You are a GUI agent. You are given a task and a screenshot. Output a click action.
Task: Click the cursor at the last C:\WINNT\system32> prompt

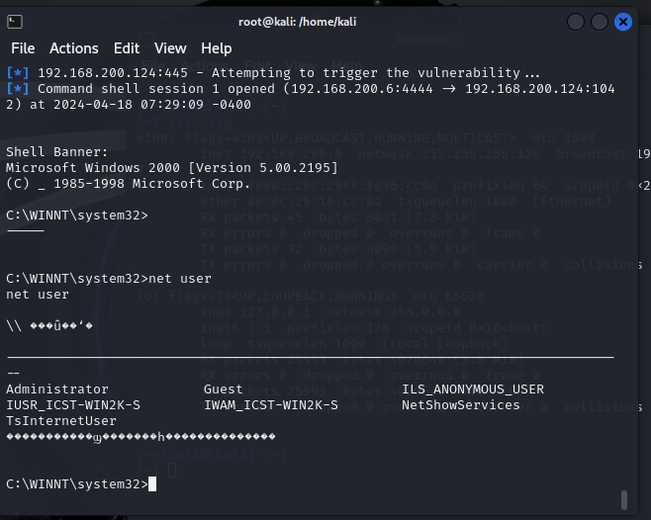click(152, 483)
